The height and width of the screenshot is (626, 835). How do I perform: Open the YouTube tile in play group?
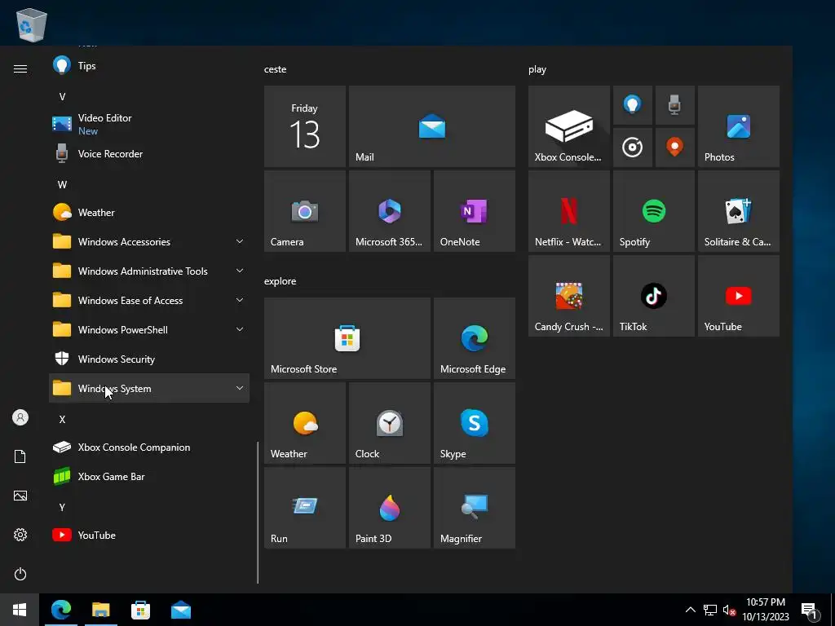click(x=739, y=296)
